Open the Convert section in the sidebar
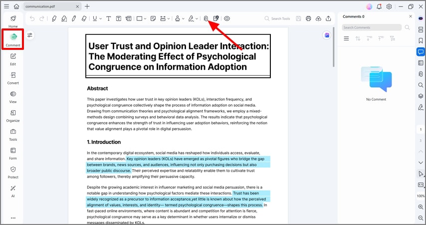 (13, 78)
